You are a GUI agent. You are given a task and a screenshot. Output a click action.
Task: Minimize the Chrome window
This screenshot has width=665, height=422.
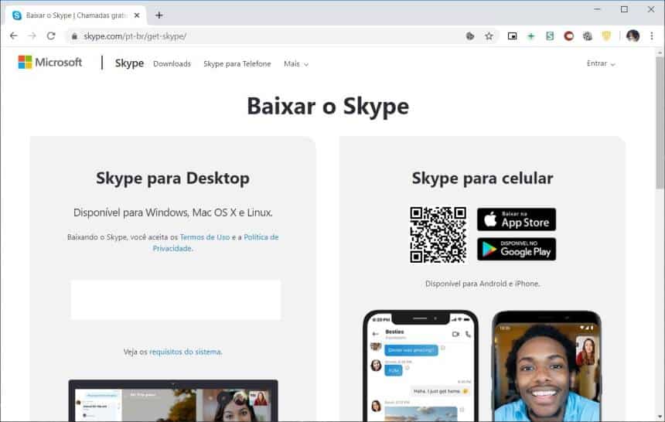[x=598, y=9]
